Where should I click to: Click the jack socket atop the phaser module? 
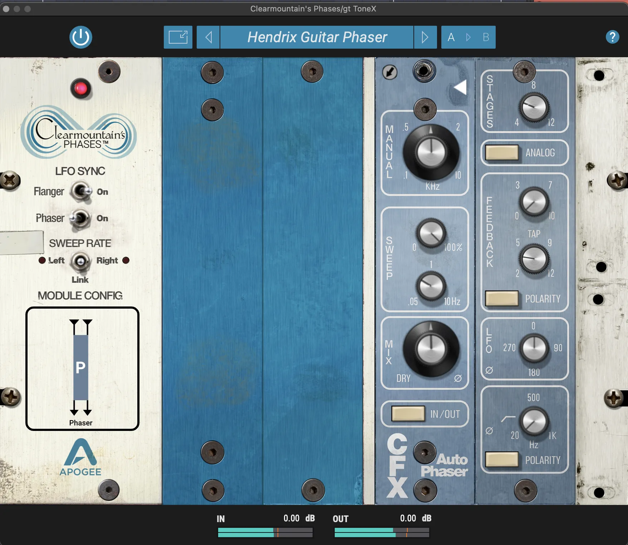coord(425,71)
